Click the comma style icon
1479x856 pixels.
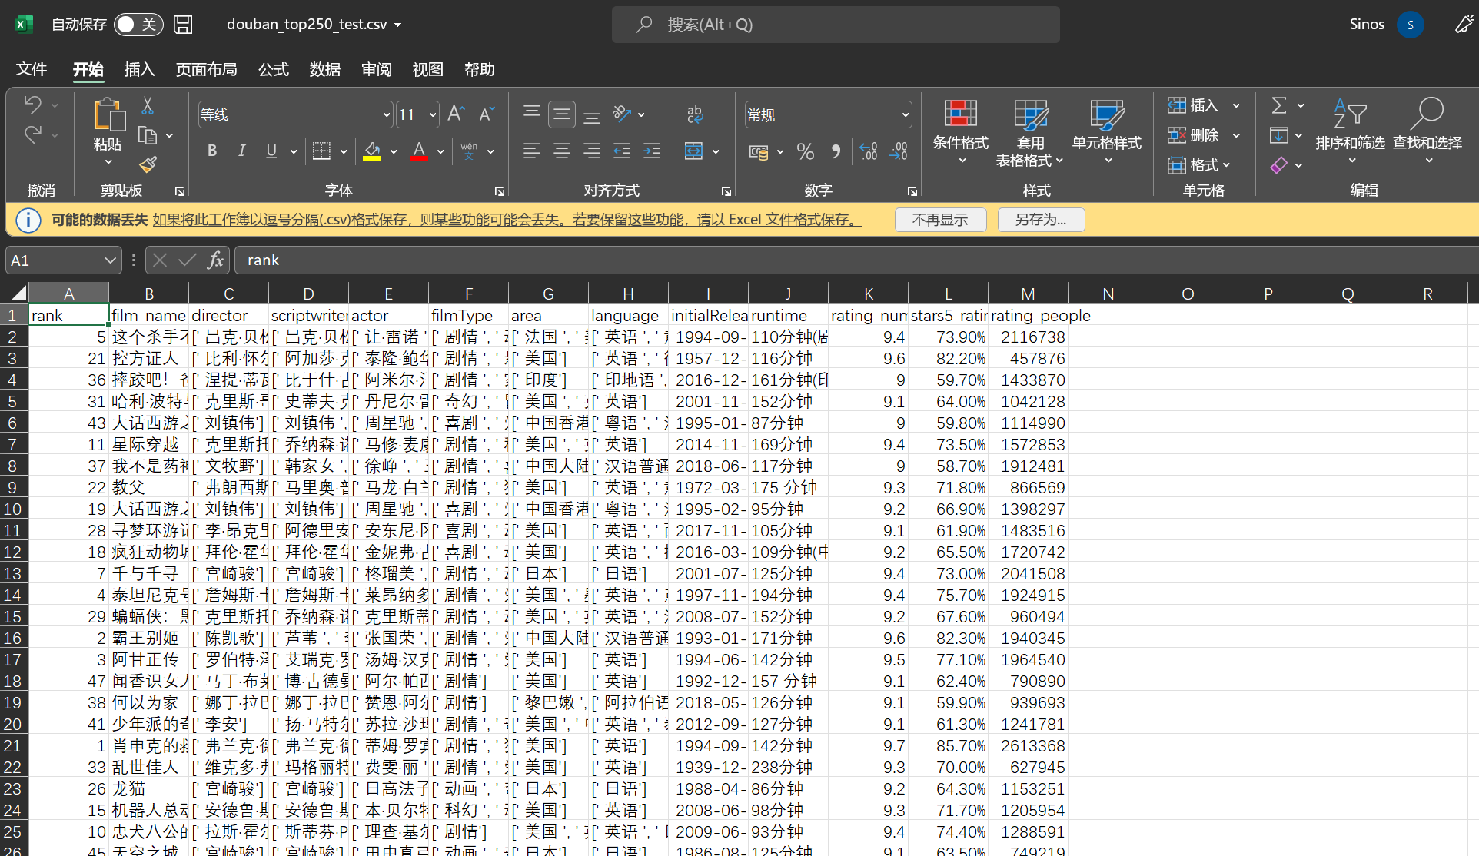coord(836,151)
